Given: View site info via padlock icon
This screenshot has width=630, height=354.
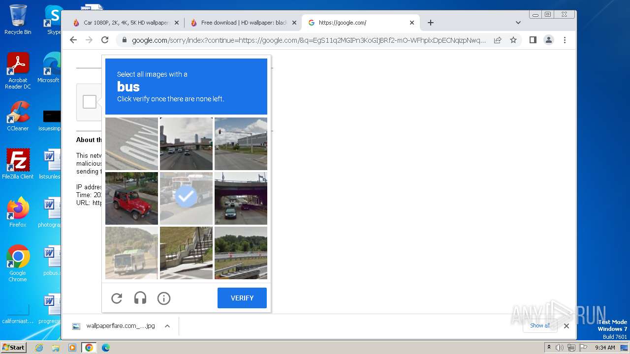Looking at the screenshot, I should click(124, 40).
